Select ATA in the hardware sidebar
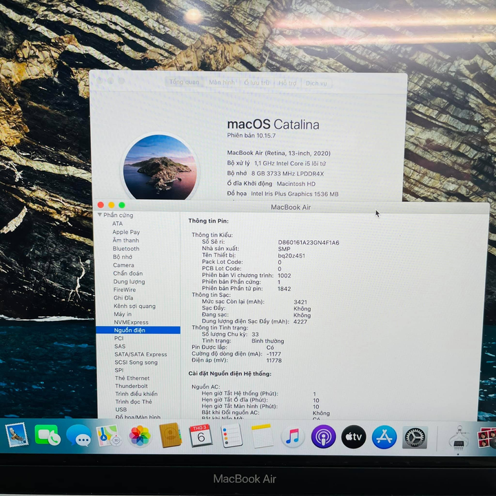 click(x=117, y=223)
